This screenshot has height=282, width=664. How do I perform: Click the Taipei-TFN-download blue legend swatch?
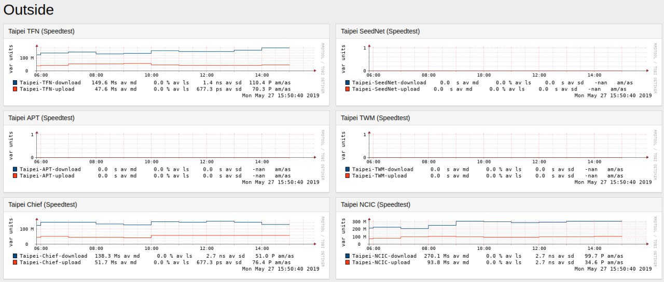point(16,82)
